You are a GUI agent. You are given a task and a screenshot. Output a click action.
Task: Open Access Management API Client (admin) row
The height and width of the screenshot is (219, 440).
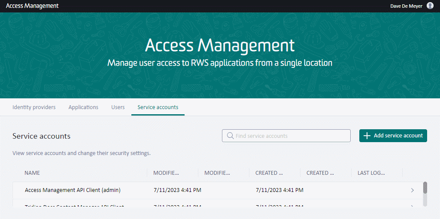pyautogui.click(x=73, y=190)
